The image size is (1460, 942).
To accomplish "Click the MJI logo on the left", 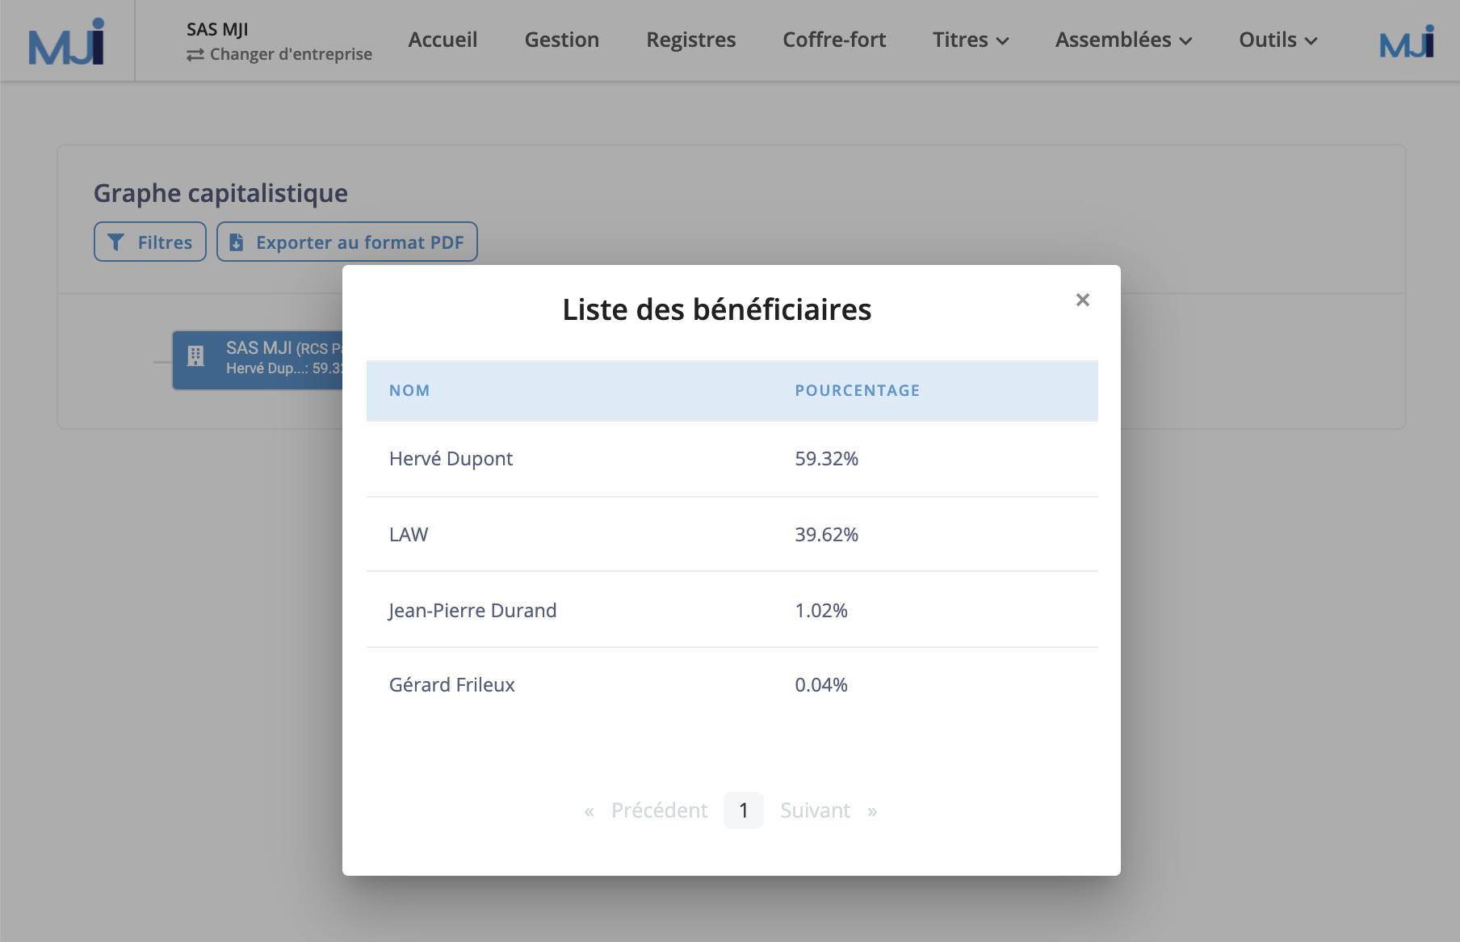I will click(x=63, y=40).
